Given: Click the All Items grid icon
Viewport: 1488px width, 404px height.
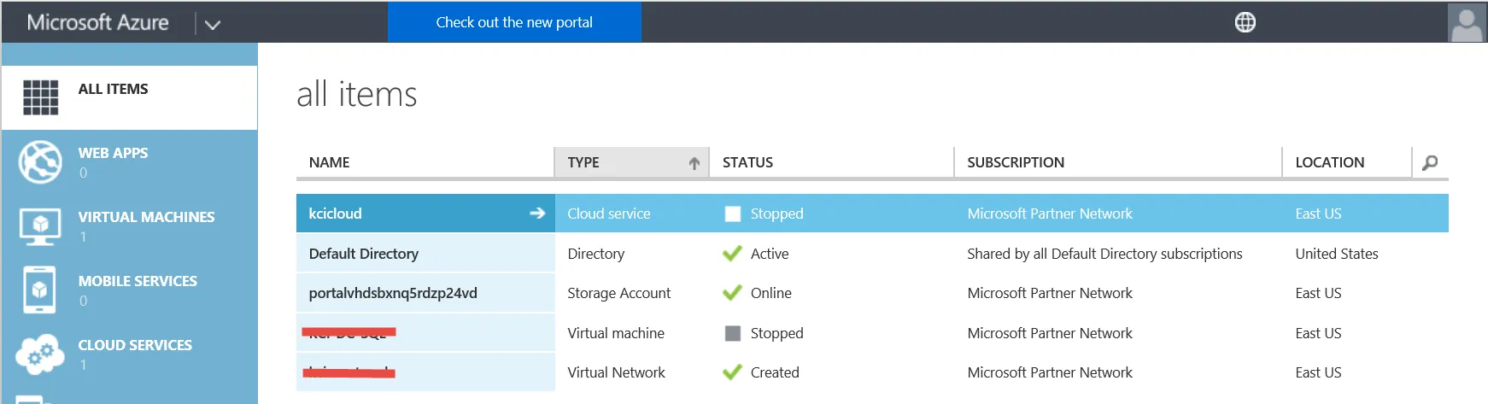Looking at the screenshot, I should tap(40, 97).
